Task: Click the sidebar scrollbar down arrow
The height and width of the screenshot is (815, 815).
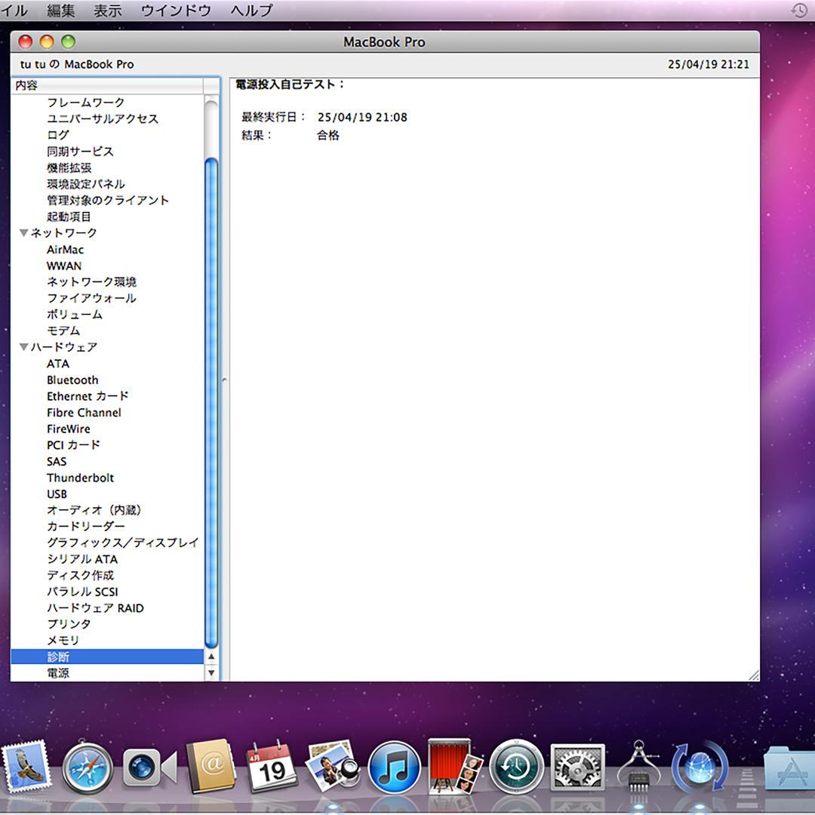Action: pyautogui.click(x=211, y=673)
